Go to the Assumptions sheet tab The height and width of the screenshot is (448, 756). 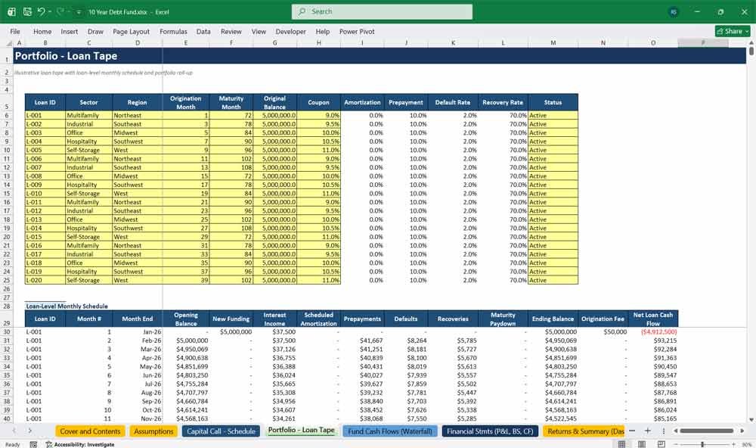tap(153, 431)
